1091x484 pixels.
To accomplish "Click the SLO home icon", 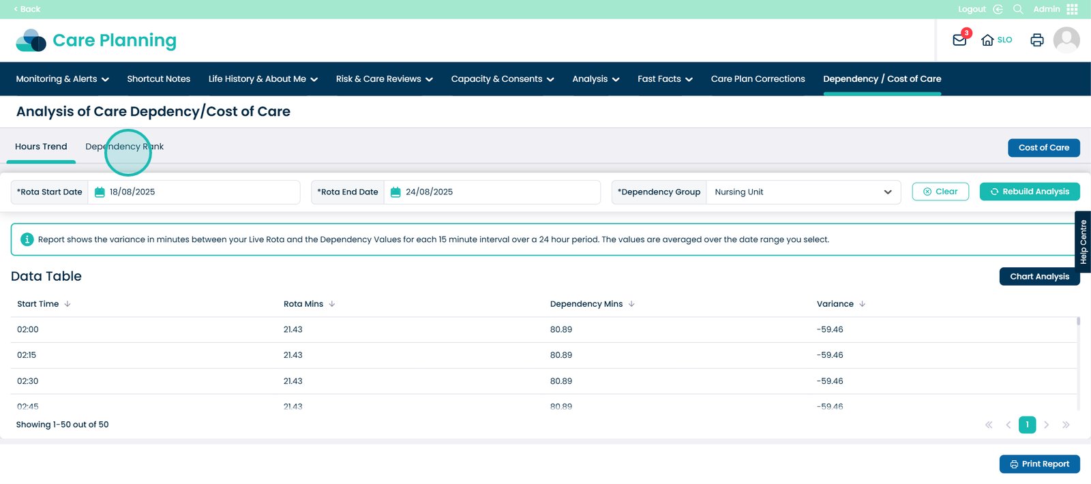I will 987,40.
